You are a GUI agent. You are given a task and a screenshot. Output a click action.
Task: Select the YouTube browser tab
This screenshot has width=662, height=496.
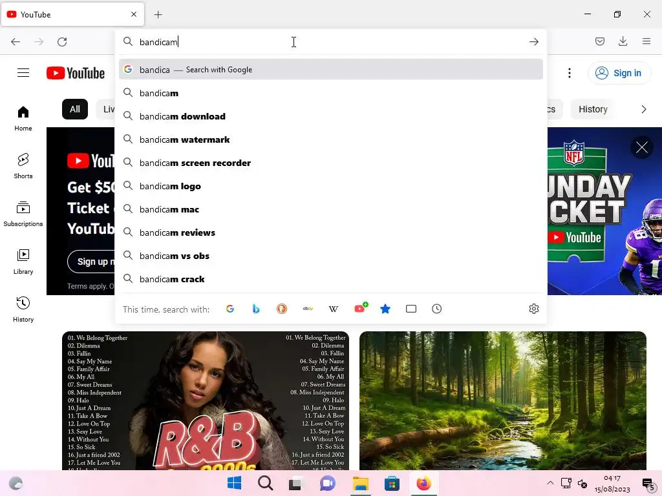pos(72,15)
